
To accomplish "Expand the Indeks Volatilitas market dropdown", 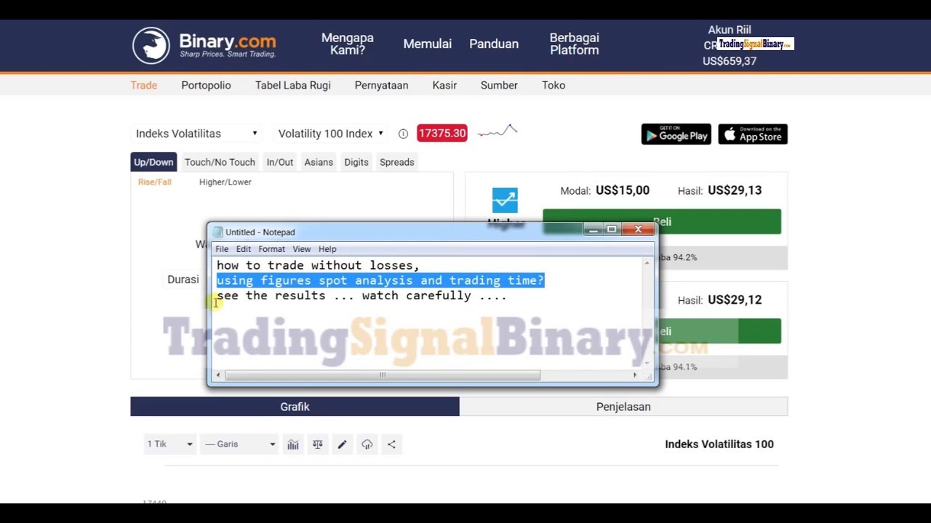I will point(196,134).
